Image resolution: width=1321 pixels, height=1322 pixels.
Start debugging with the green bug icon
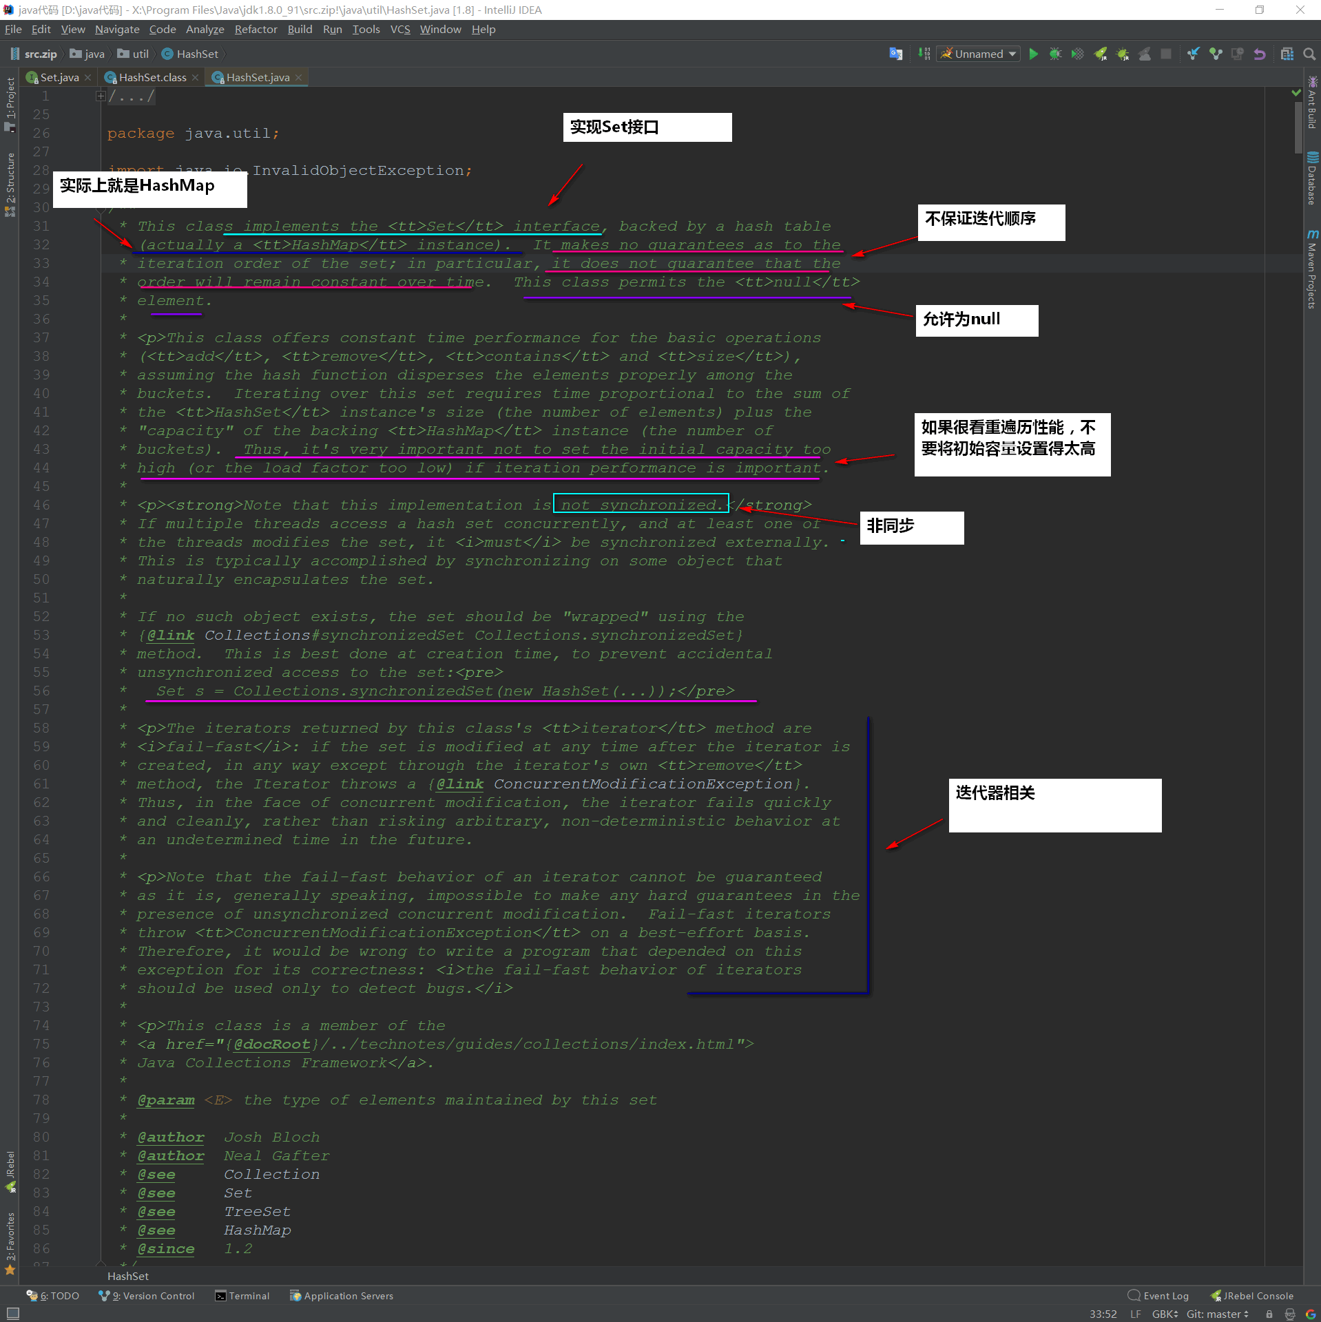point(1055,54)
